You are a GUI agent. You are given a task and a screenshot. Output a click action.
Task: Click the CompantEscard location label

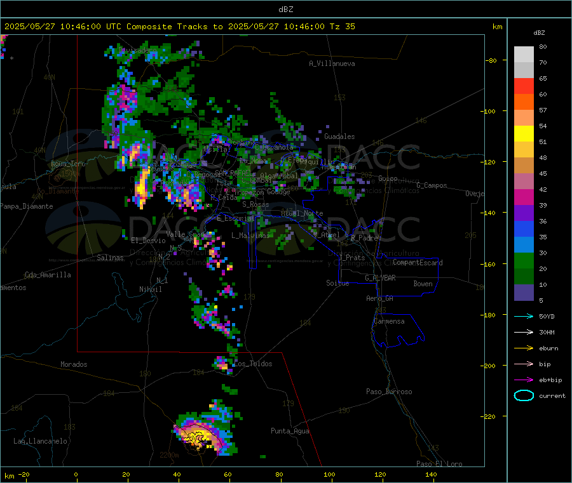tap(418, 262)
